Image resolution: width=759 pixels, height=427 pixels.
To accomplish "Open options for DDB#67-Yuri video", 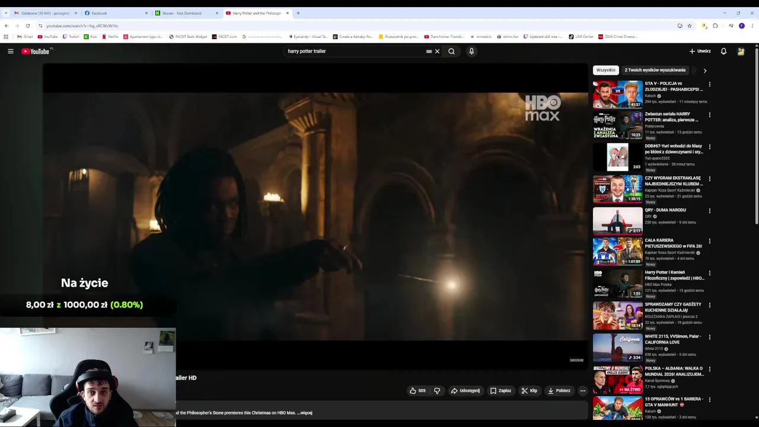I will click(709, 146).
